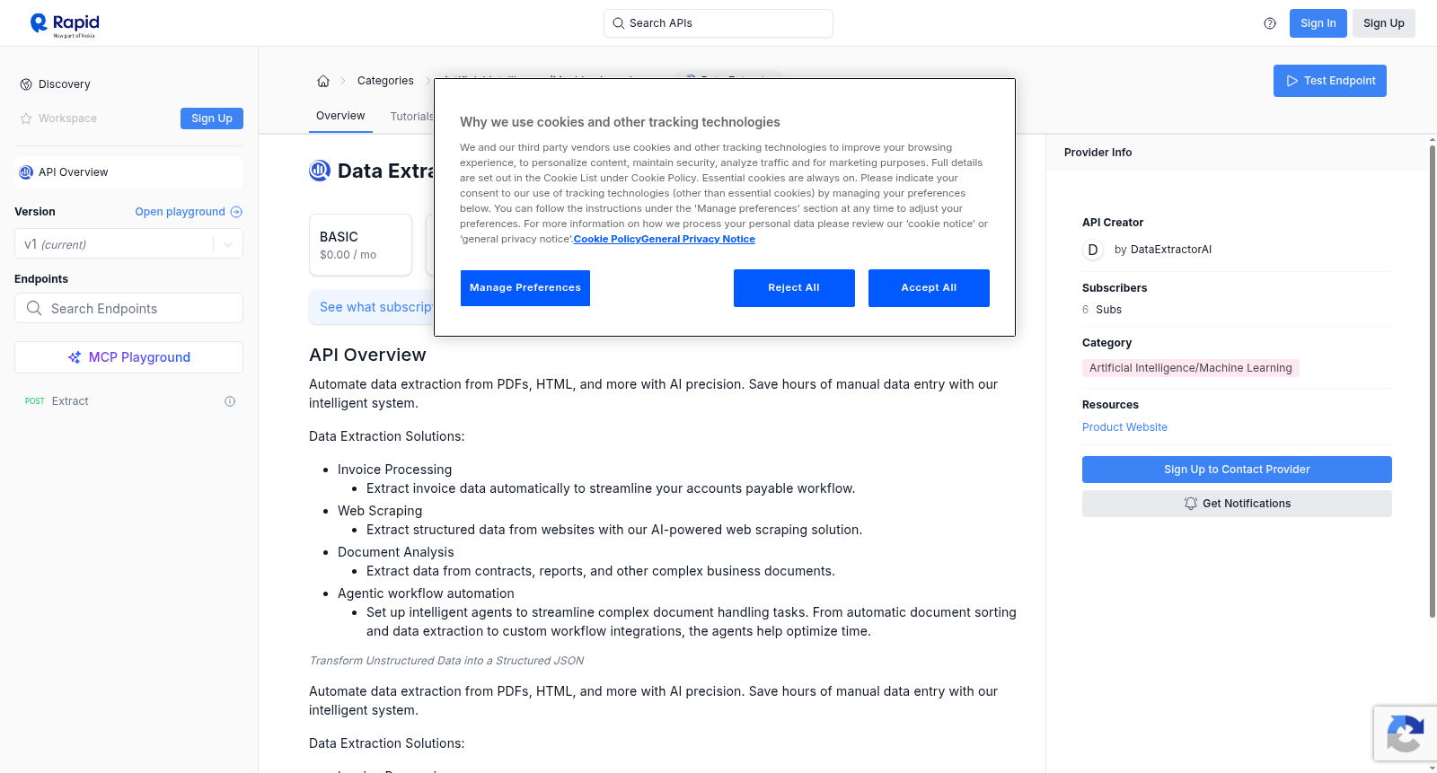Screen dimensions: 1437x773
Task: Click Sign Up to Contact Provider
Action: (1237, 470)
